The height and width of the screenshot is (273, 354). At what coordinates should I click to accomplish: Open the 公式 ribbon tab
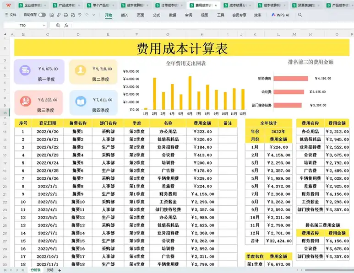point(156,15)
